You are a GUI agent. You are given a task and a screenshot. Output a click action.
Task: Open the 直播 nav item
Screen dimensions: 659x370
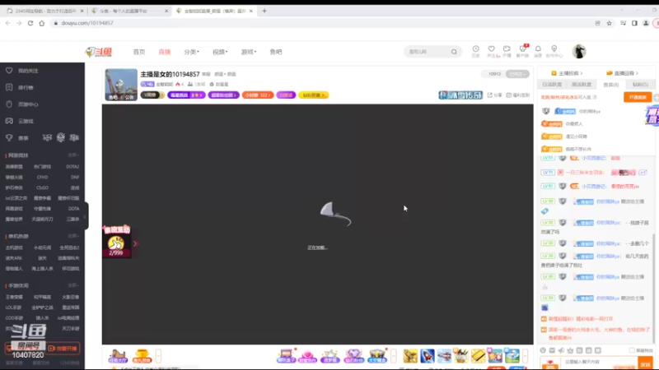(164, 52)
